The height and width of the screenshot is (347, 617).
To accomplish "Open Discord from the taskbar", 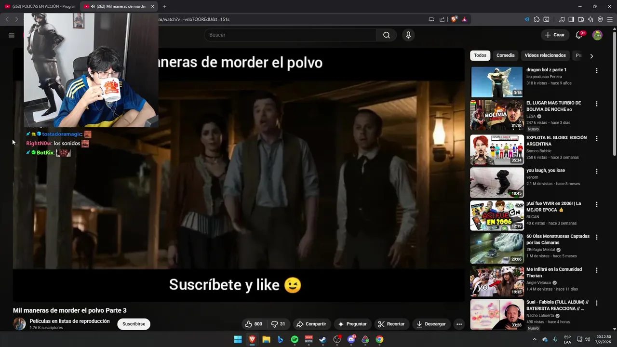I will pos(351,339).
